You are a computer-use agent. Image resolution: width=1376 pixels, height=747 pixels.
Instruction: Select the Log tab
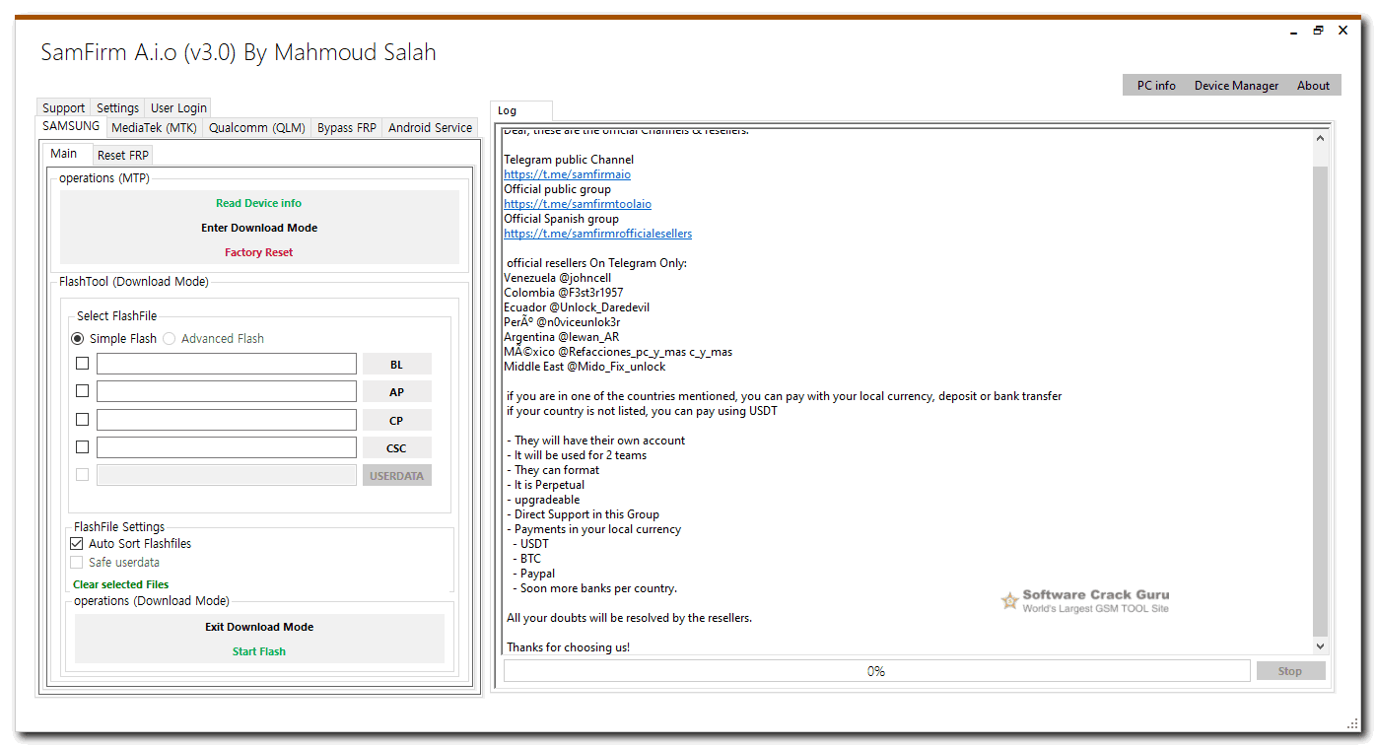tap(520, 110)
